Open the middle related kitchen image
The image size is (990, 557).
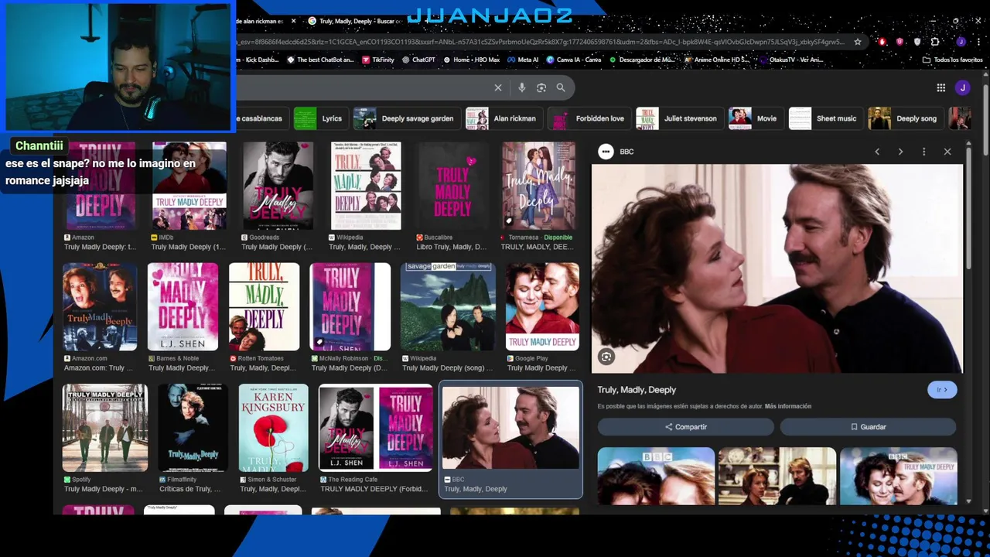[x=777, y=476]
